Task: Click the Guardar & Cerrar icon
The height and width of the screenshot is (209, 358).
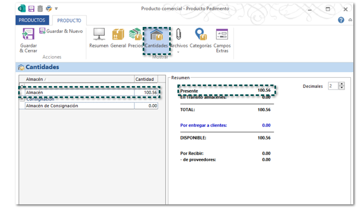Action: coord(28,35)
